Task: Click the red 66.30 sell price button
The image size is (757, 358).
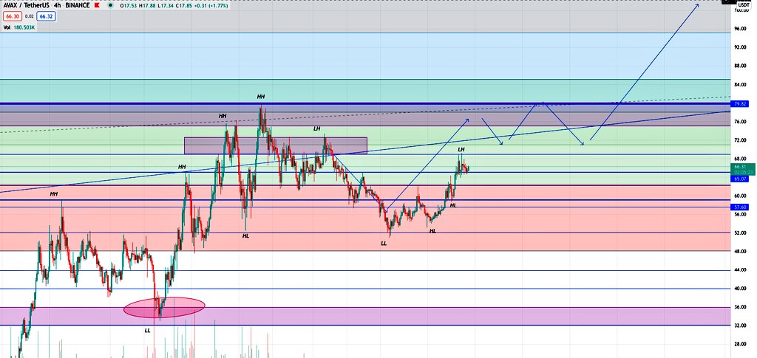Action: coord(13,16)
